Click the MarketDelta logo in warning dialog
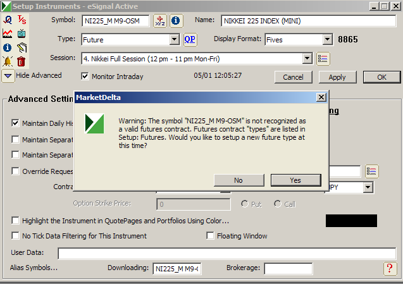Viewport: 403px width, 284px height. (95, 123)
